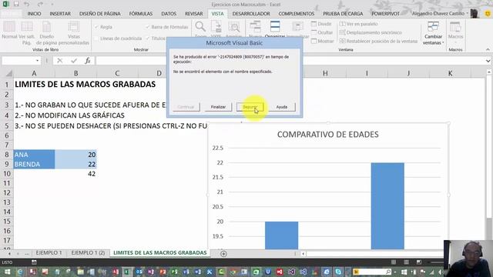Viewport: 493px width, 277px height.
Task: Open the REVISAR ribbon tab
Action: [x=193, y=14]
